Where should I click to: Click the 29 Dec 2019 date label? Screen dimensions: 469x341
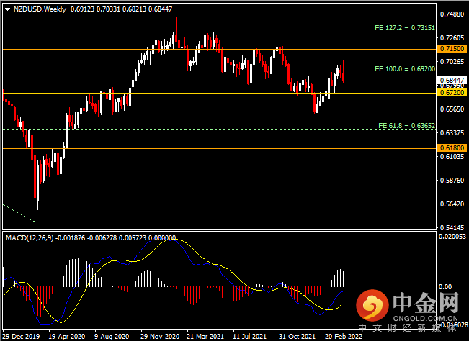pyautogui.click(x=19, y=336)
